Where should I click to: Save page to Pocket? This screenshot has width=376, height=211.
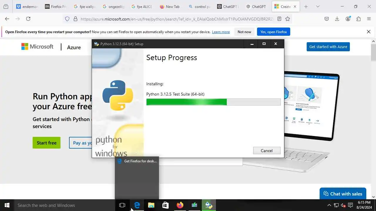pos(326,19)
